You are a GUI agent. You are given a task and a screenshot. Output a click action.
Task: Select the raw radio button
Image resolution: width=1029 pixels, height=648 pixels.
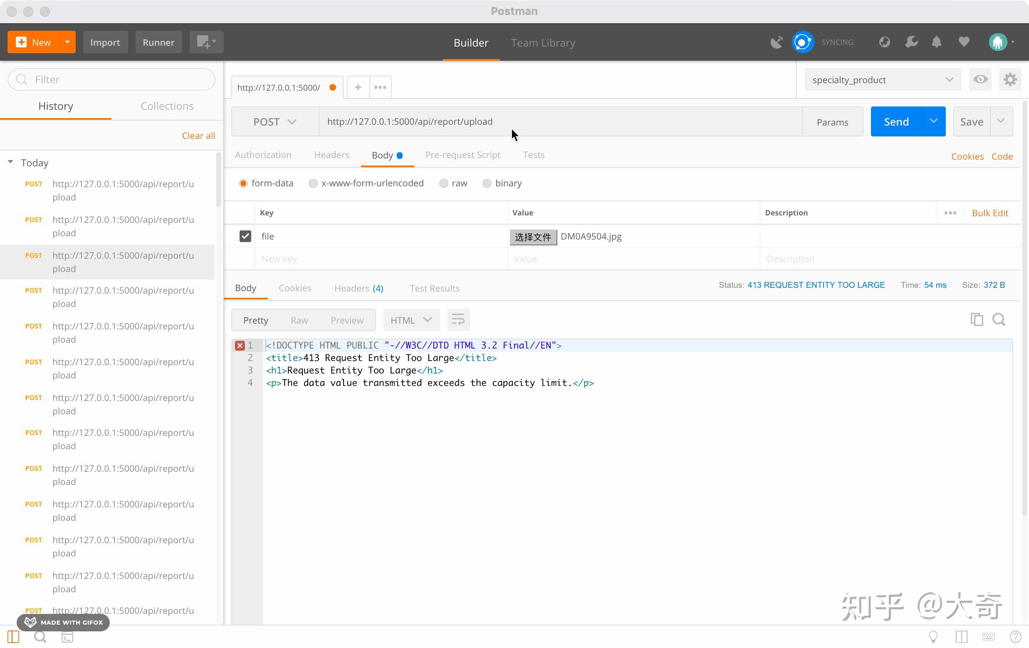pos(443,183)
